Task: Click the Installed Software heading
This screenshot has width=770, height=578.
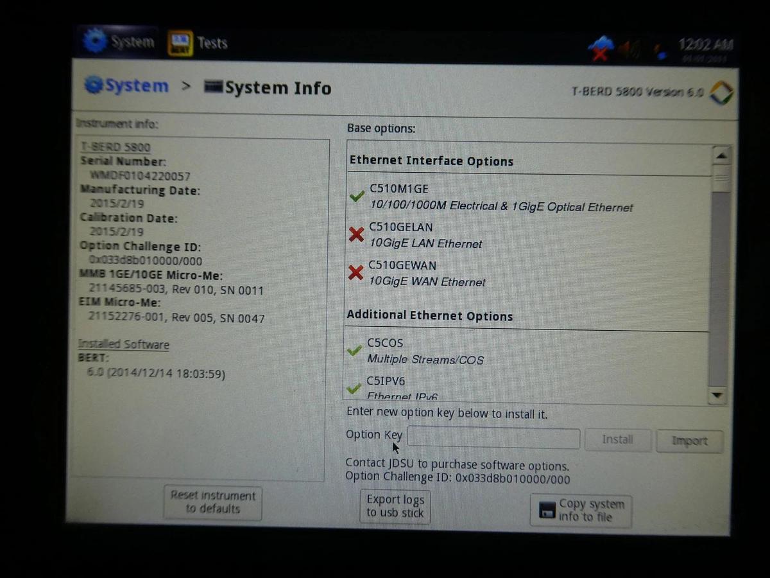Action: [123, 344]
